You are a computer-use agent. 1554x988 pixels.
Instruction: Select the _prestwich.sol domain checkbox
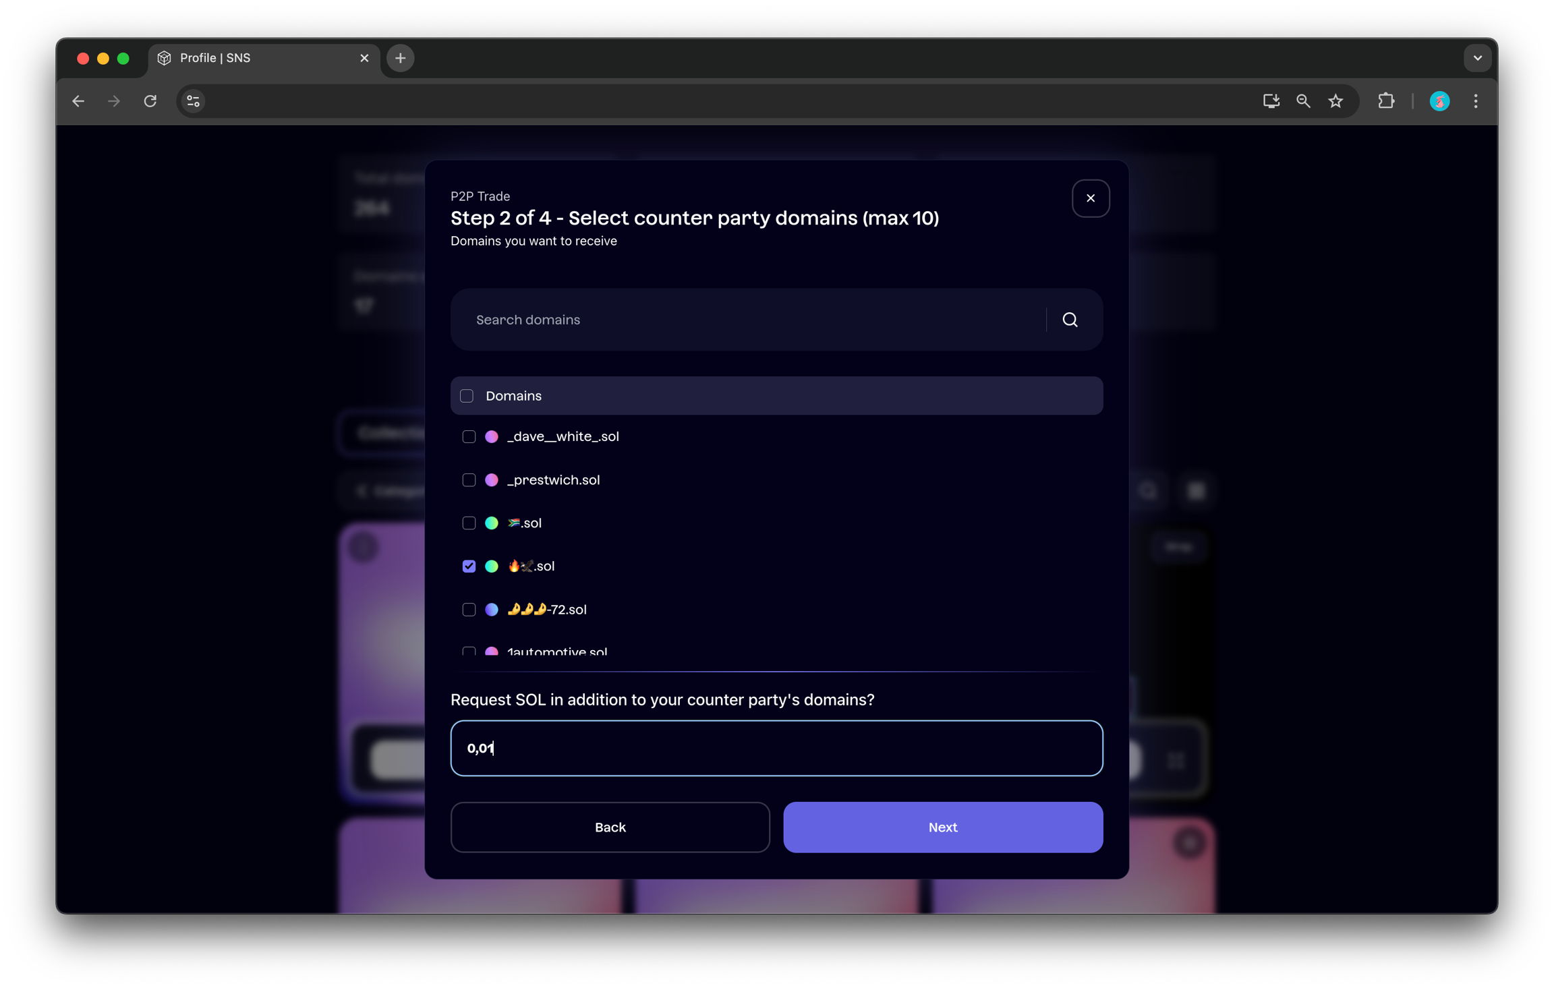tap(469, 480)
